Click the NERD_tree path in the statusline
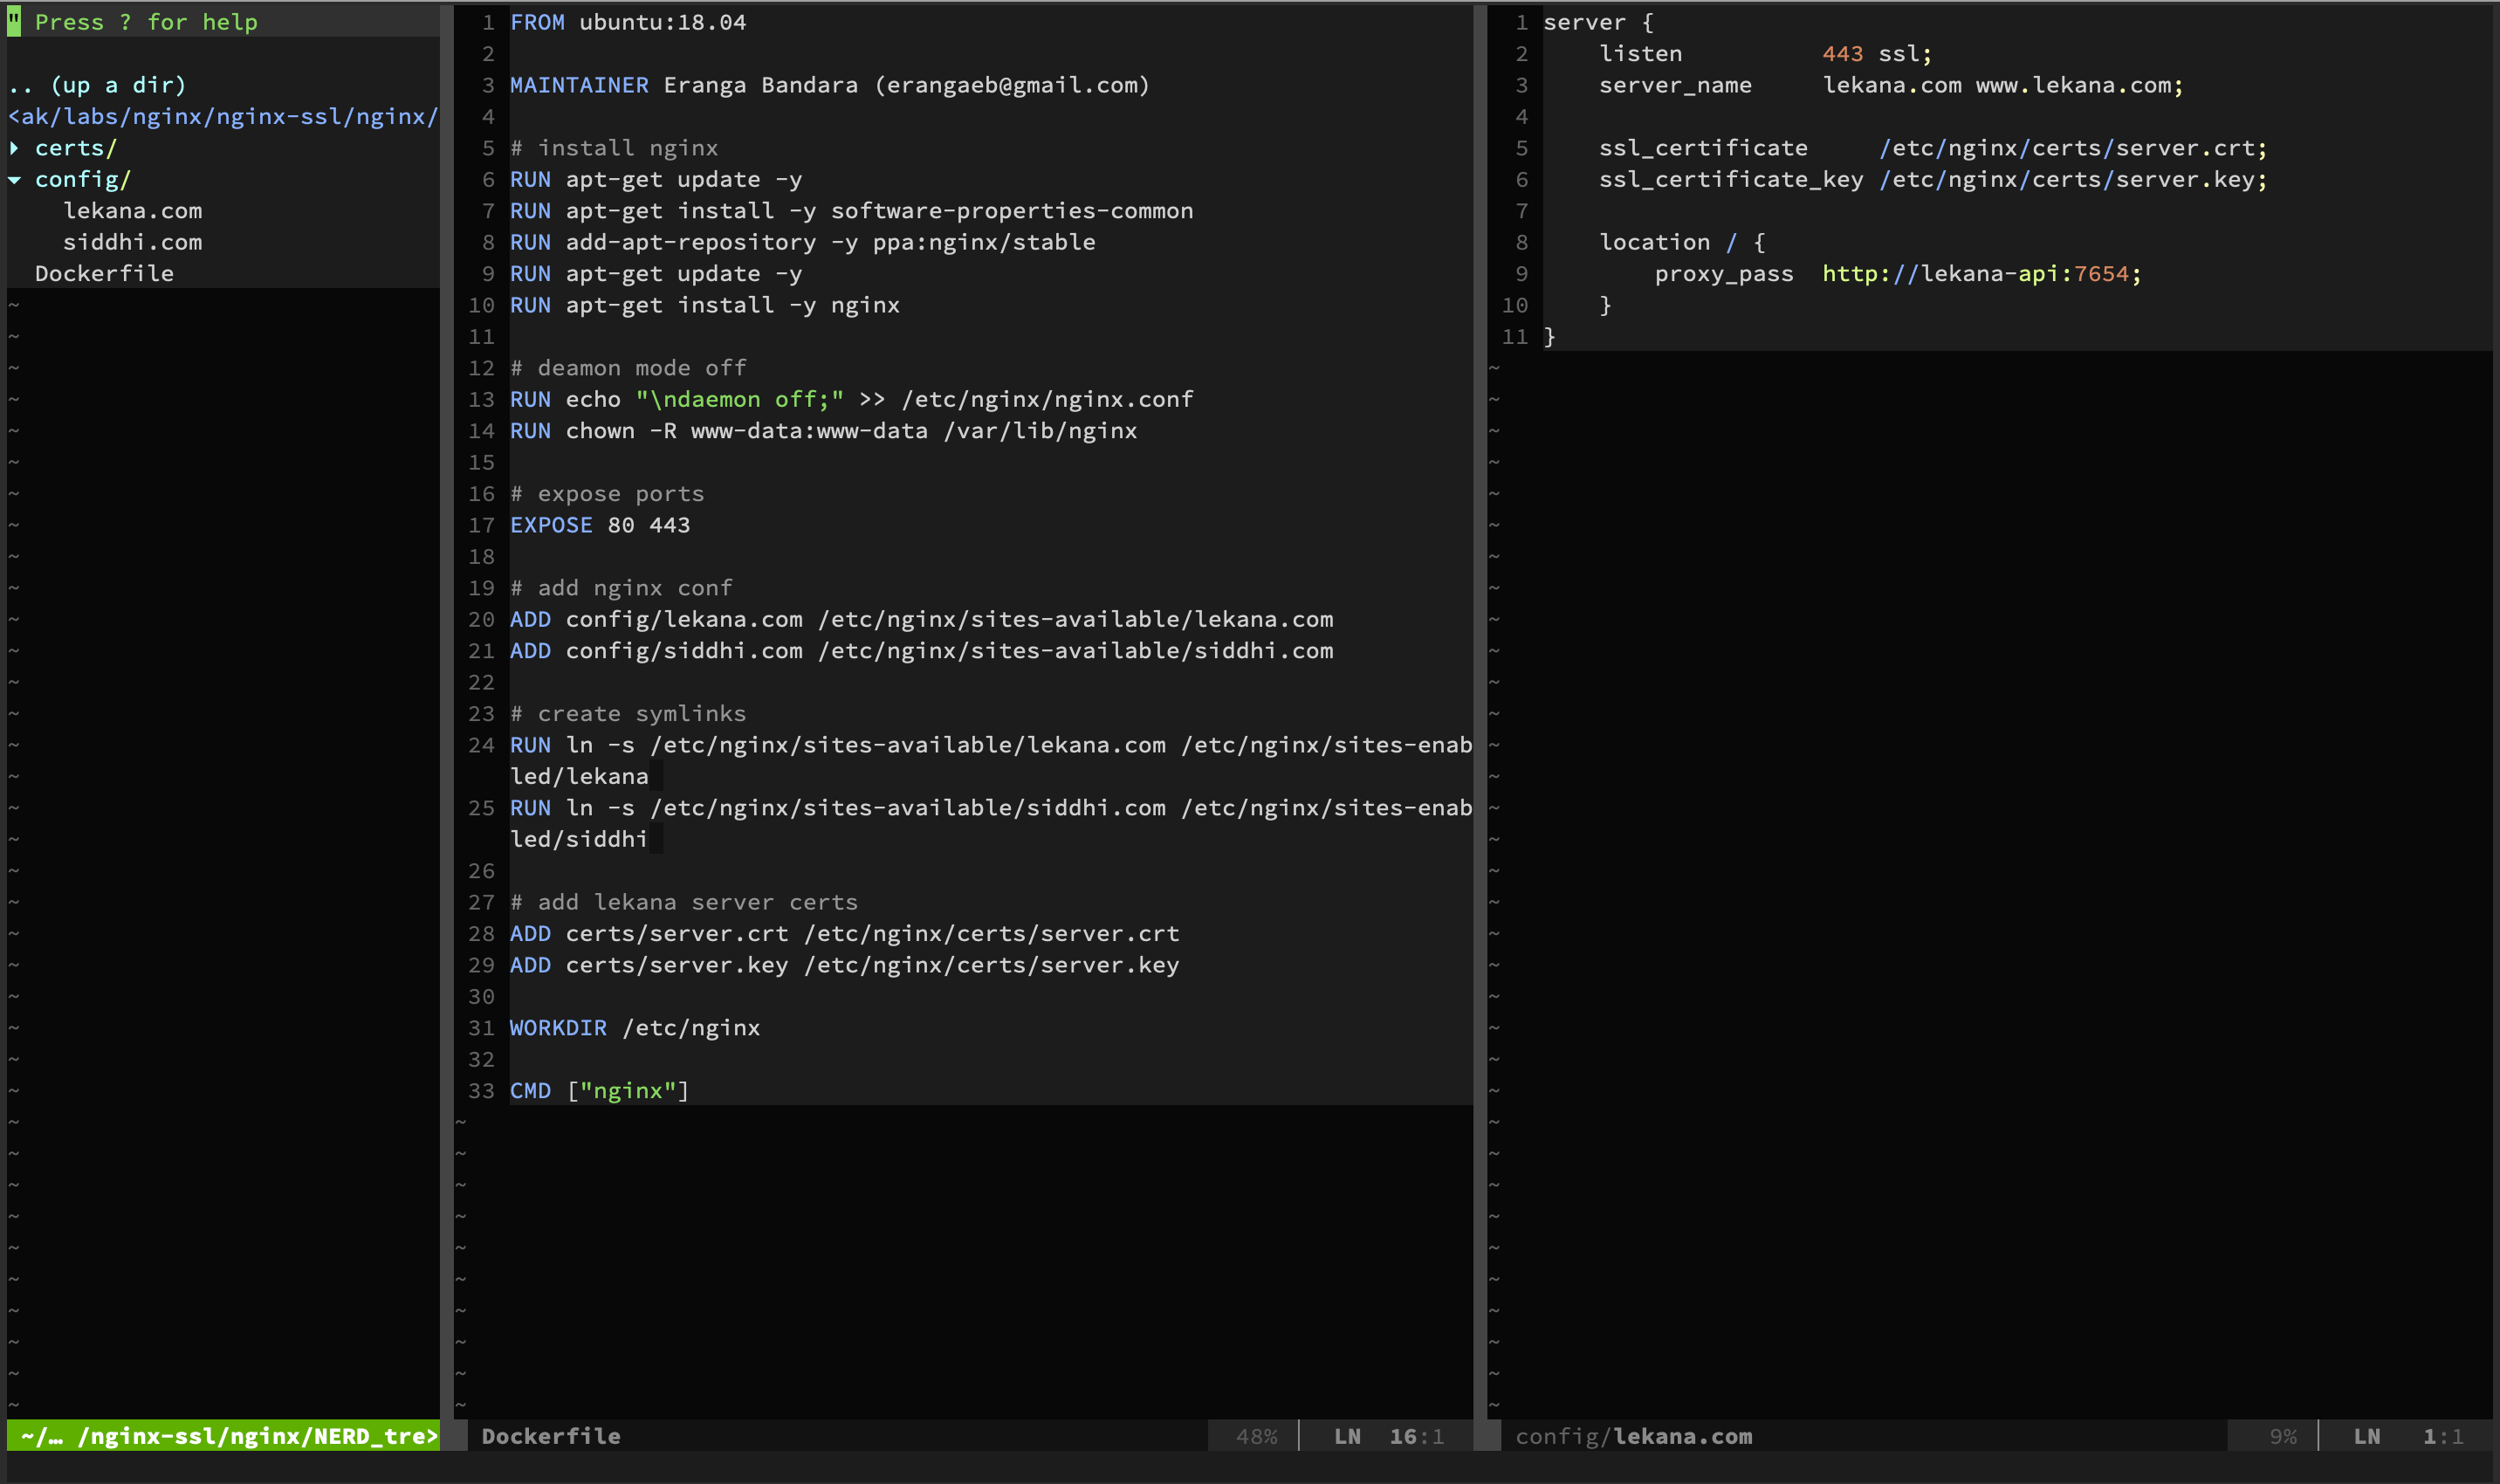Screen dimensions: 2500x1484 (220, 1436)
